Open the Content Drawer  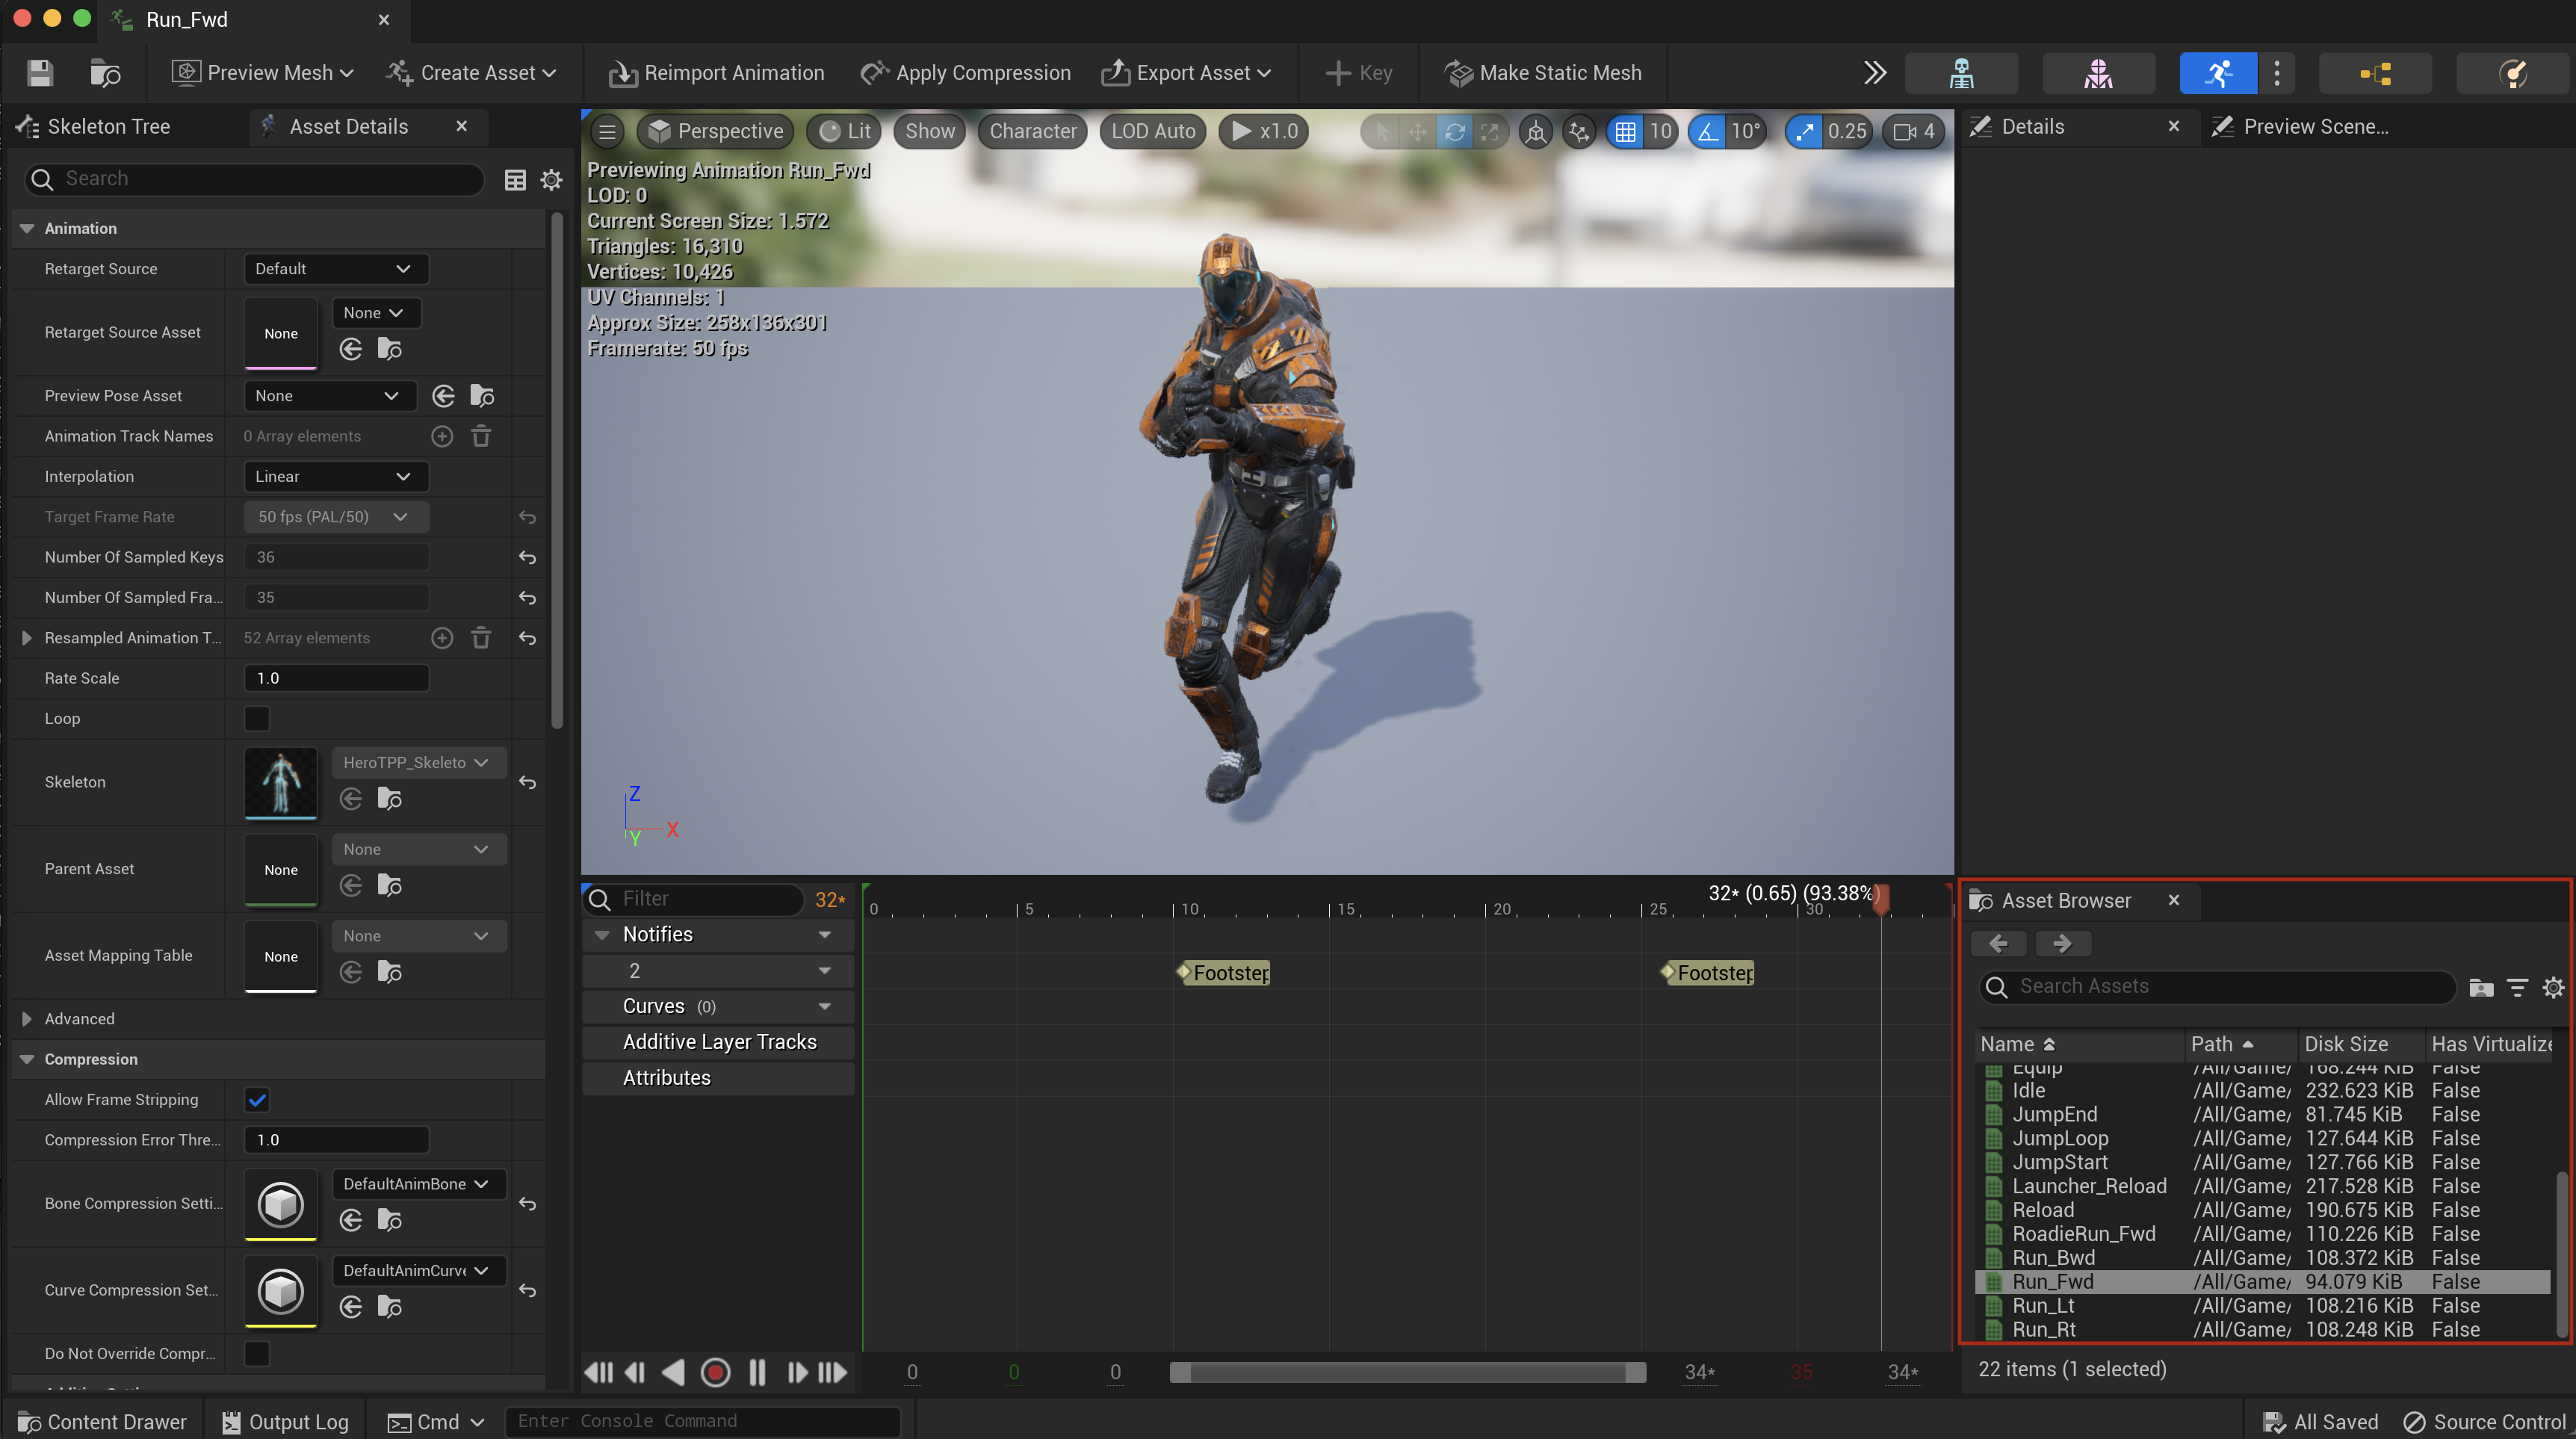tap(103, 1421)
